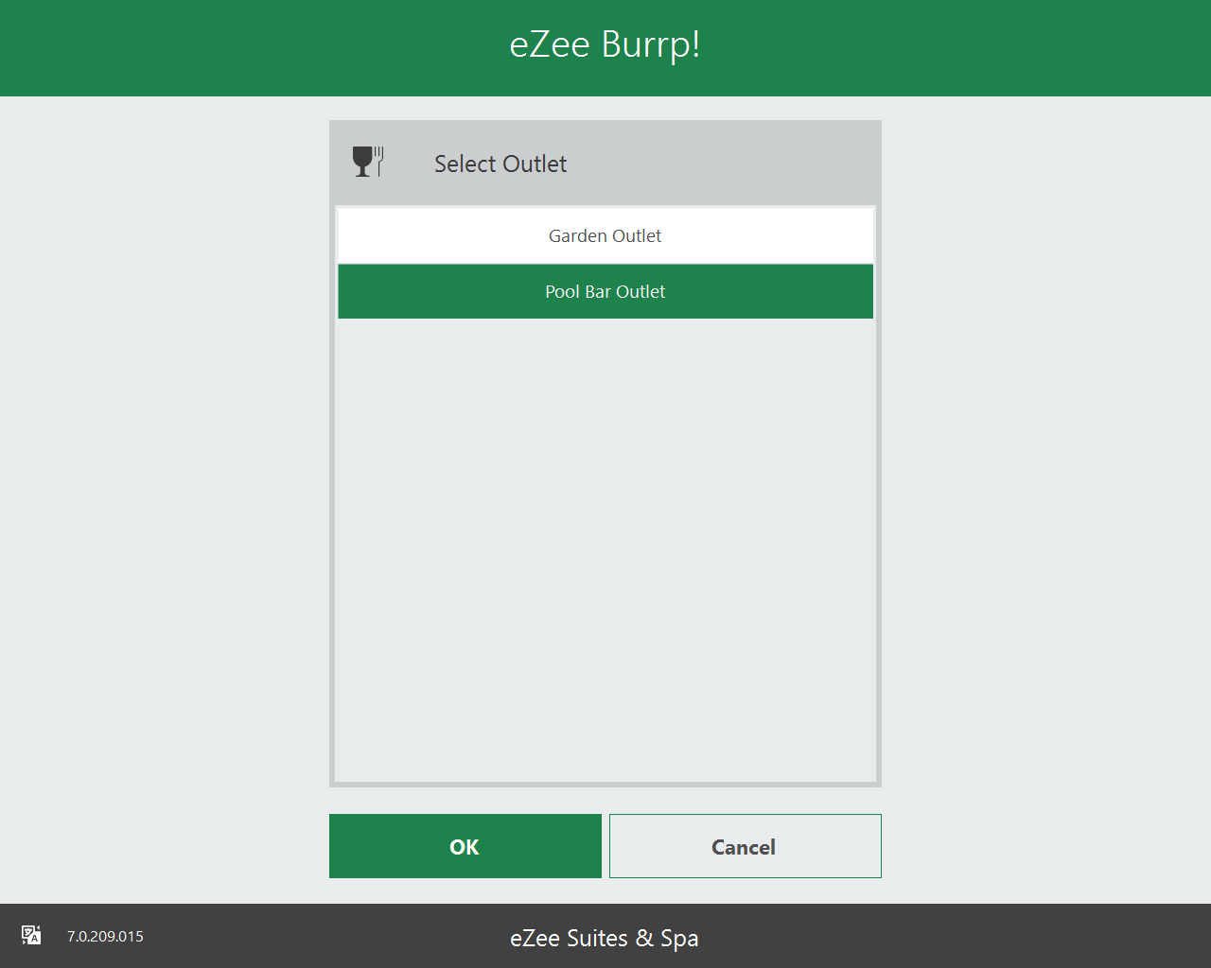The image size is (1211, 968).
Task: Click the dark footer bar's right side
Action: 1041,937
